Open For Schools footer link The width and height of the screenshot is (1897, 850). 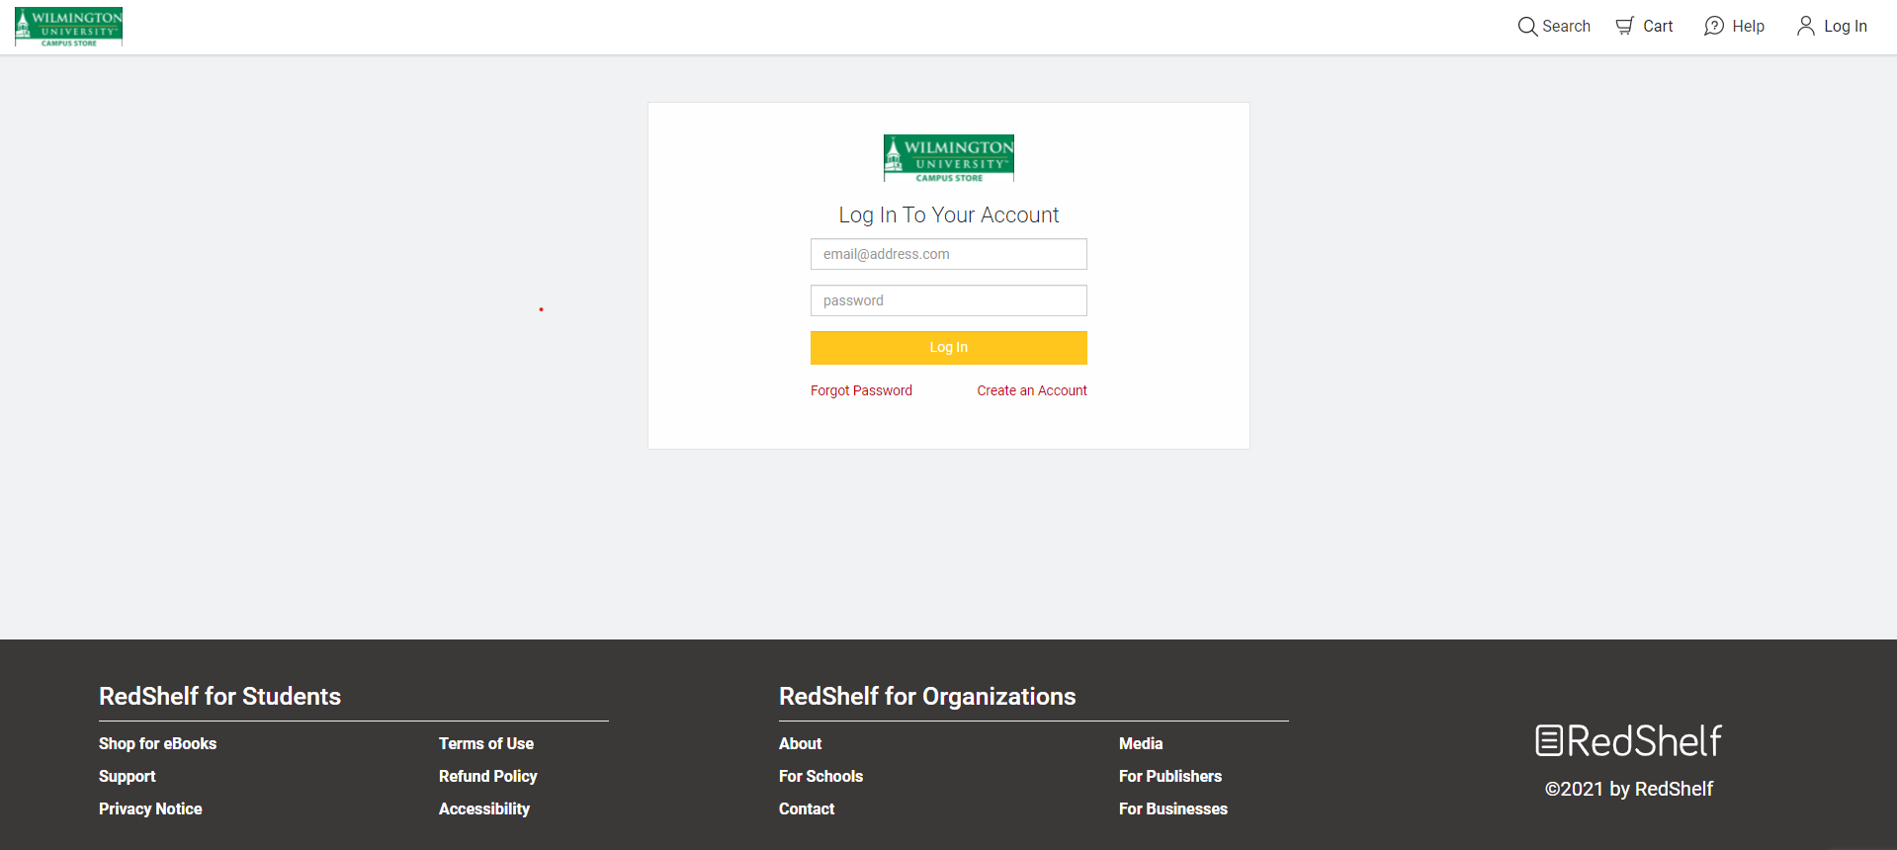click(x=820, y=776)
